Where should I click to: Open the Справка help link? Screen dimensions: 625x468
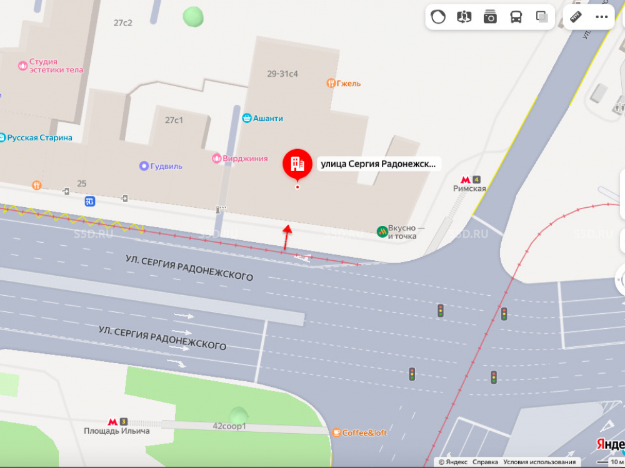pyautogui.click(x=485, y=462)
